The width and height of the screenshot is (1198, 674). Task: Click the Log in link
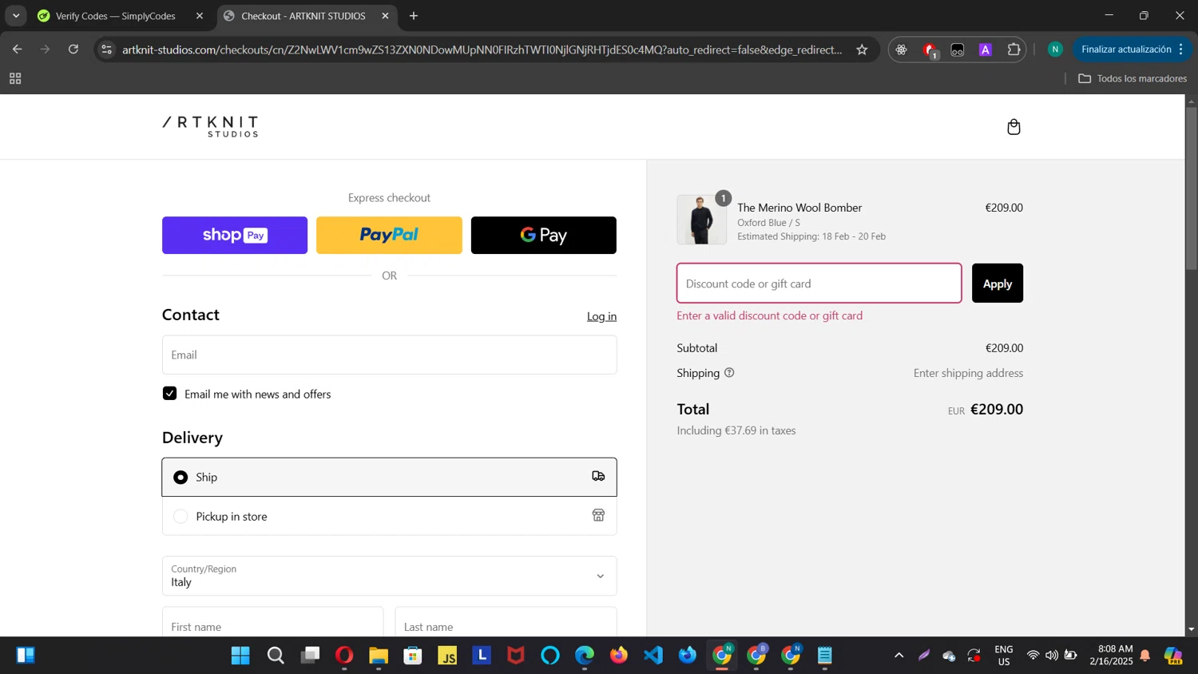click(x=601, y=316)
